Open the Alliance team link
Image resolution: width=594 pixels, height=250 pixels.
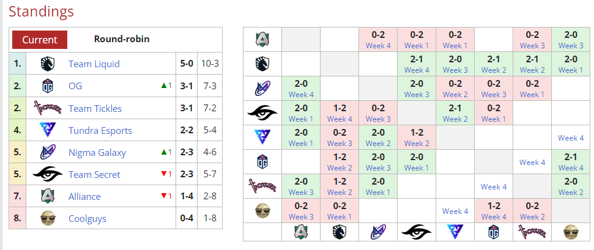[x=84, y=196]
